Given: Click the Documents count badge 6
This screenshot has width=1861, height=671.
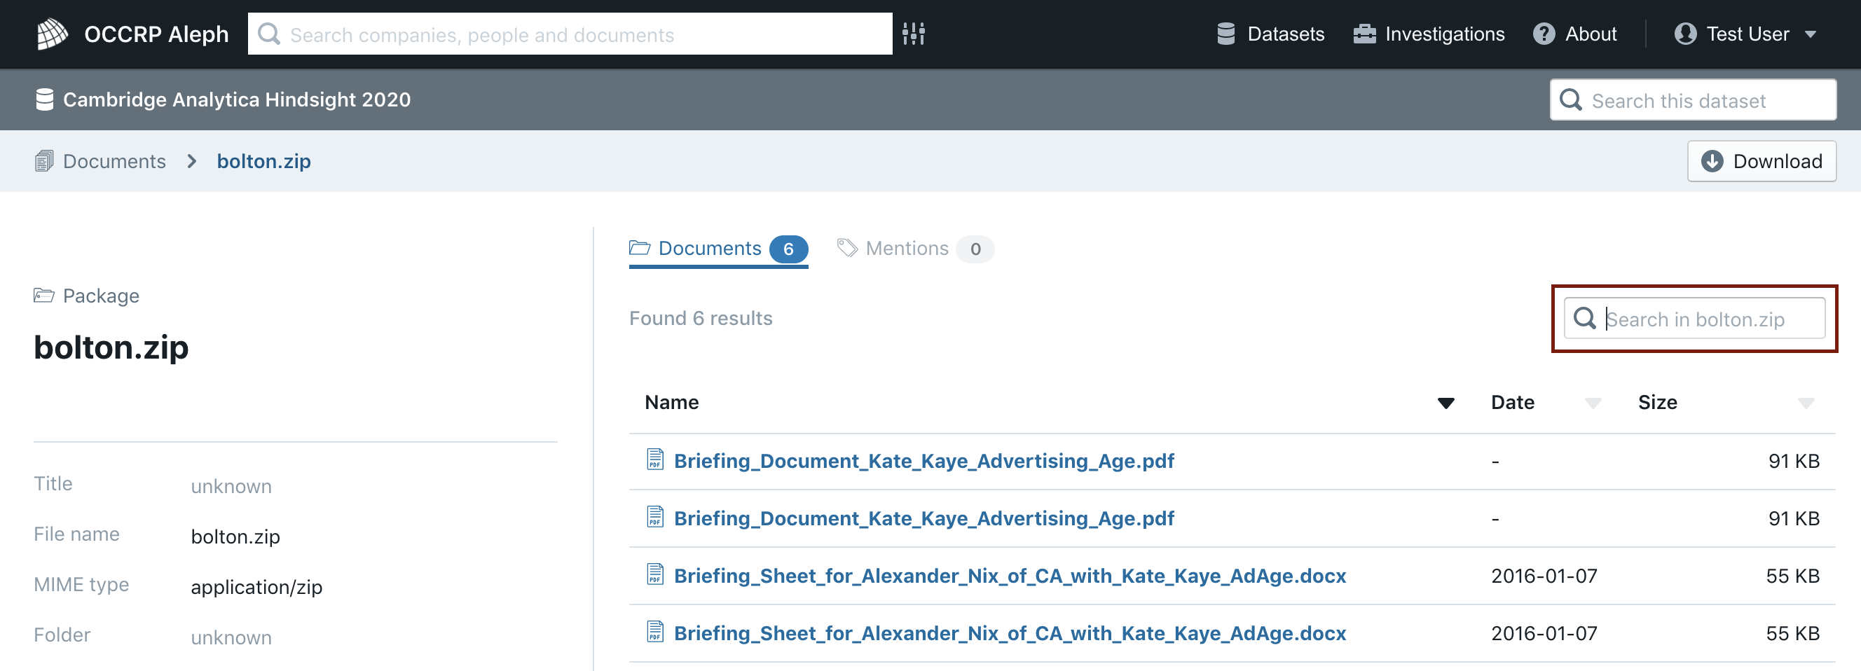Looking at the screenshot, I should click(788, 249).
